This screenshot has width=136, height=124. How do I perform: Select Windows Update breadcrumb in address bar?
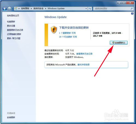pyautogui.click(x=56, y=9)
